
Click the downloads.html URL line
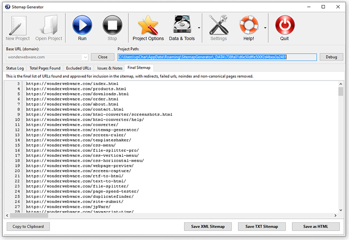tap(77, 94)
